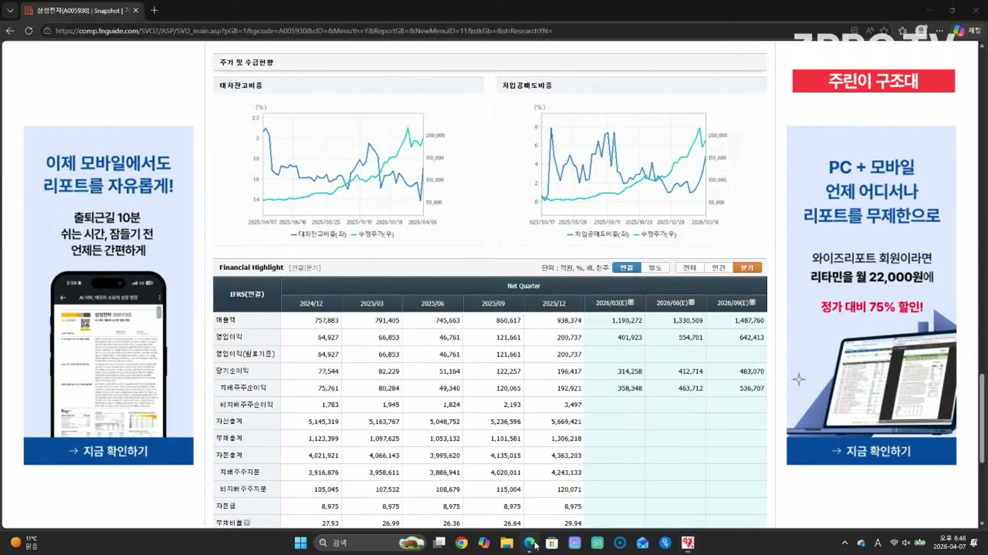Open the File Explorer taskbar icon
Screen dimensions: 988x555
[x=506, y=543]
